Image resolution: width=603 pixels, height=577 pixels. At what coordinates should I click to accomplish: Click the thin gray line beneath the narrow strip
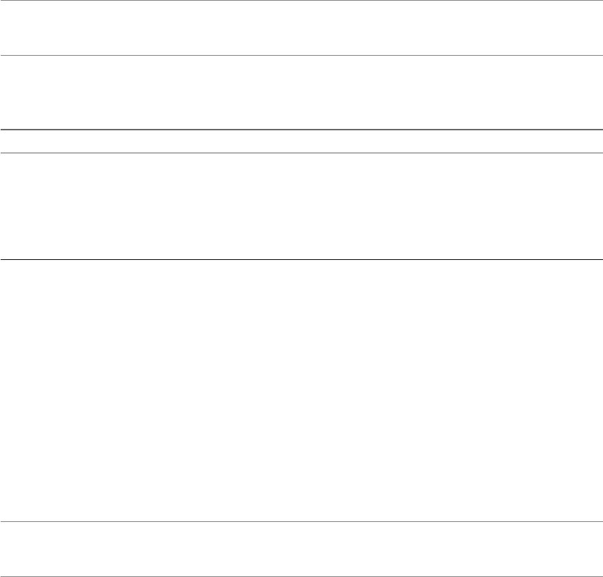tap(301, 153)
